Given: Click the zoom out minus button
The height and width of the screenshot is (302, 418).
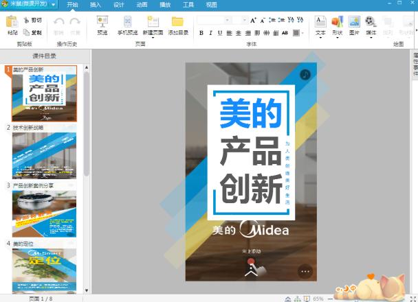Looking at the screenshot, I should tap(331, 299).
